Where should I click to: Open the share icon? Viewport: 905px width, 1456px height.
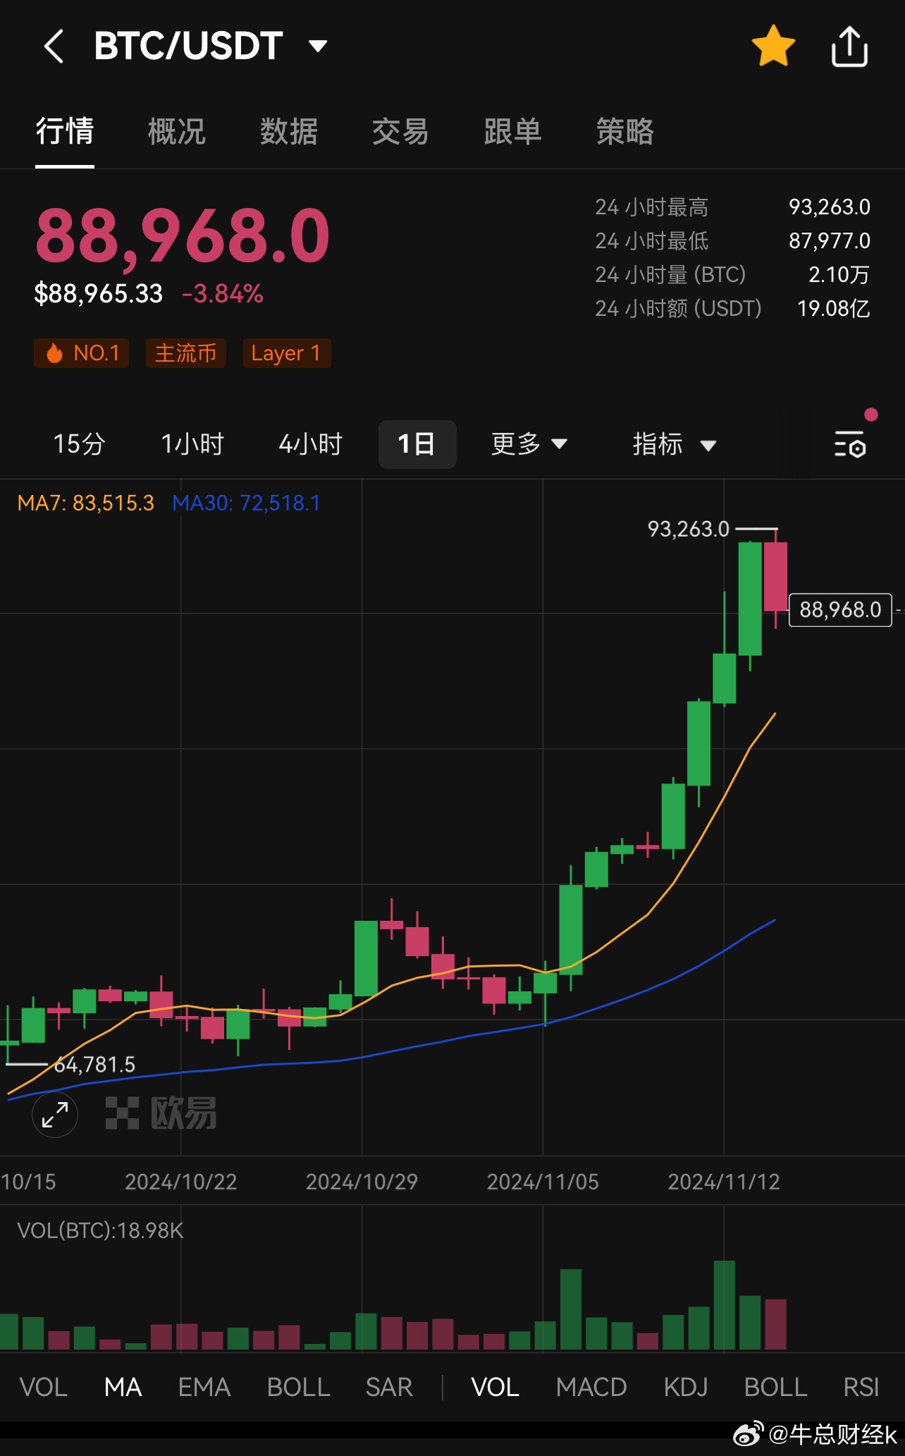pos(849,47)
